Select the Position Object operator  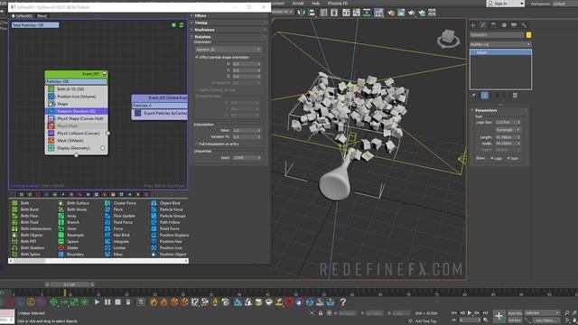coord(169,255)
